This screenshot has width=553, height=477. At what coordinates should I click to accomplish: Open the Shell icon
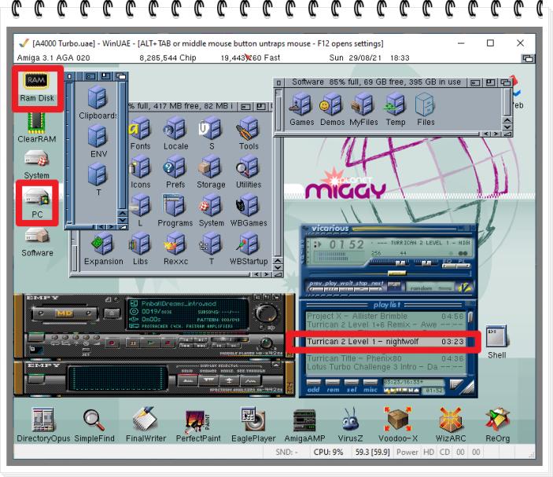pyautogui.click(x=497, y=342)
